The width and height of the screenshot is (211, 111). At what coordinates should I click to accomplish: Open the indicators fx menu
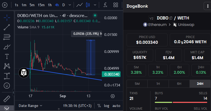[105, 5]
